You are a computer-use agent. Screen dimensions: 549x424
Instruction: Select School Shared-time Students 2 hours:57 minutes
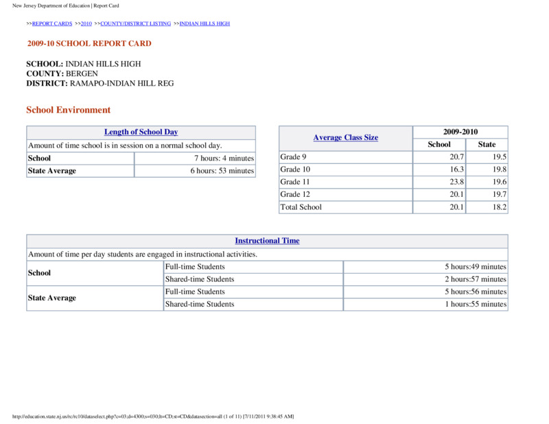tap(476, 279)
